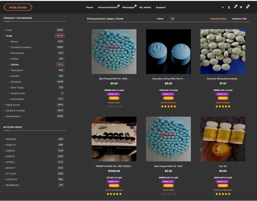Select the Opioids subcategory
The image size is (257, 201).
pyautogui.click(x=15, y=65)
